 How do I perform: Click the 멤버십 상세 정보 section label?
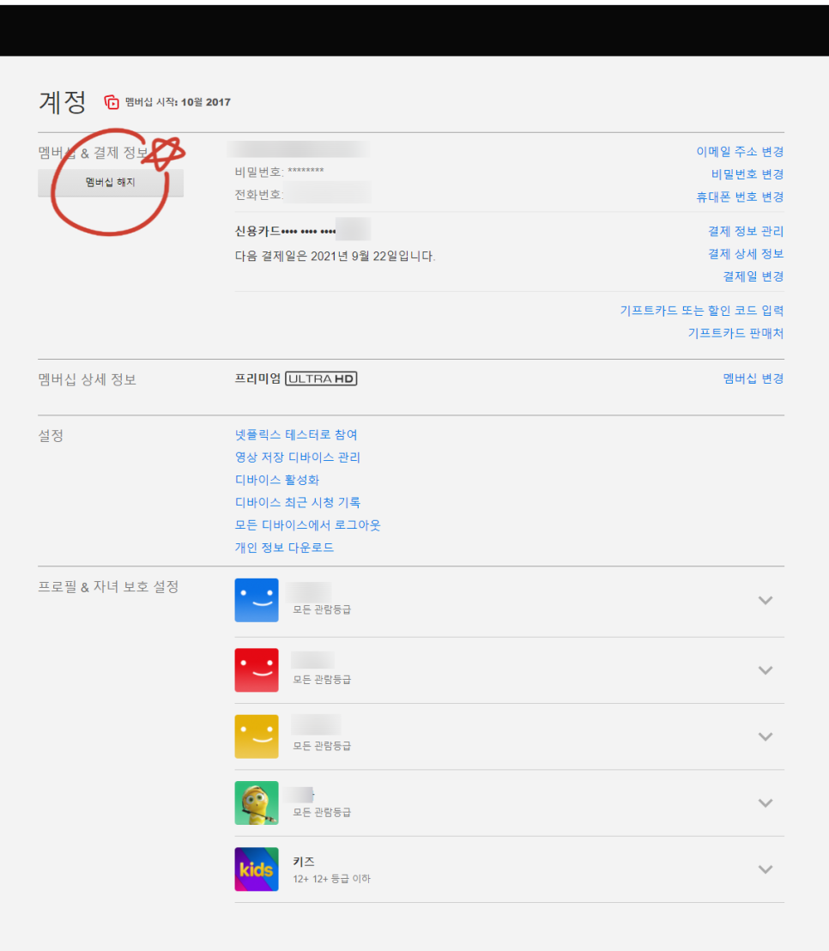88,379
